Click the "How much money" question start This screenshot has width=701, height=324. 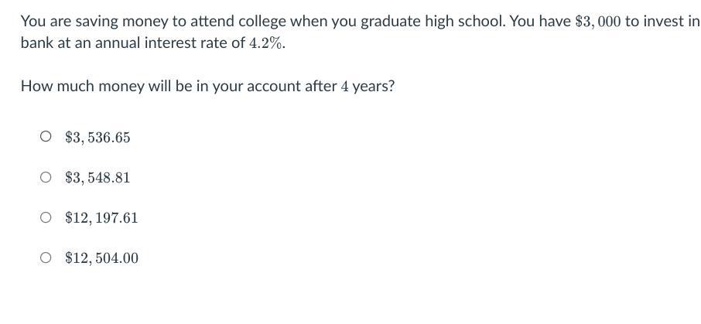(70, 87)
